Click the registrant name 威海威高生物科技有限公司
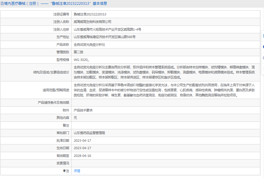 [92, 22]
